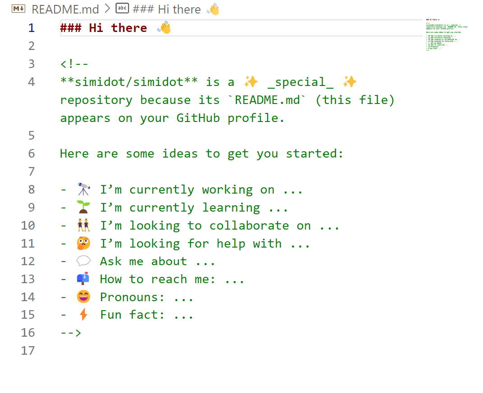This screenshot has height=393, width=483.
Task: Click the dancers emoji on line 10
Action: (x=83, y=225)
